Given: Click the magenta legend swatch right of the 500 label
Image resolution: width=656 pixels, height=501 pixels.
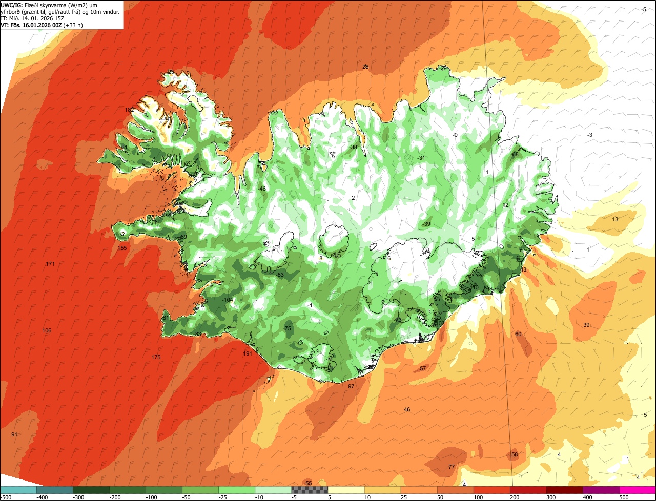Looking at the screenshot, I should point(638,490).
